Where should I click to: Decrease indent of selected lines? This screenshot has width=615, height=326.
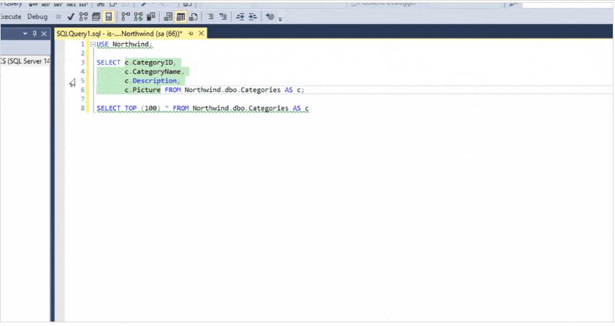pyautogui.click(x=240, y=17)
